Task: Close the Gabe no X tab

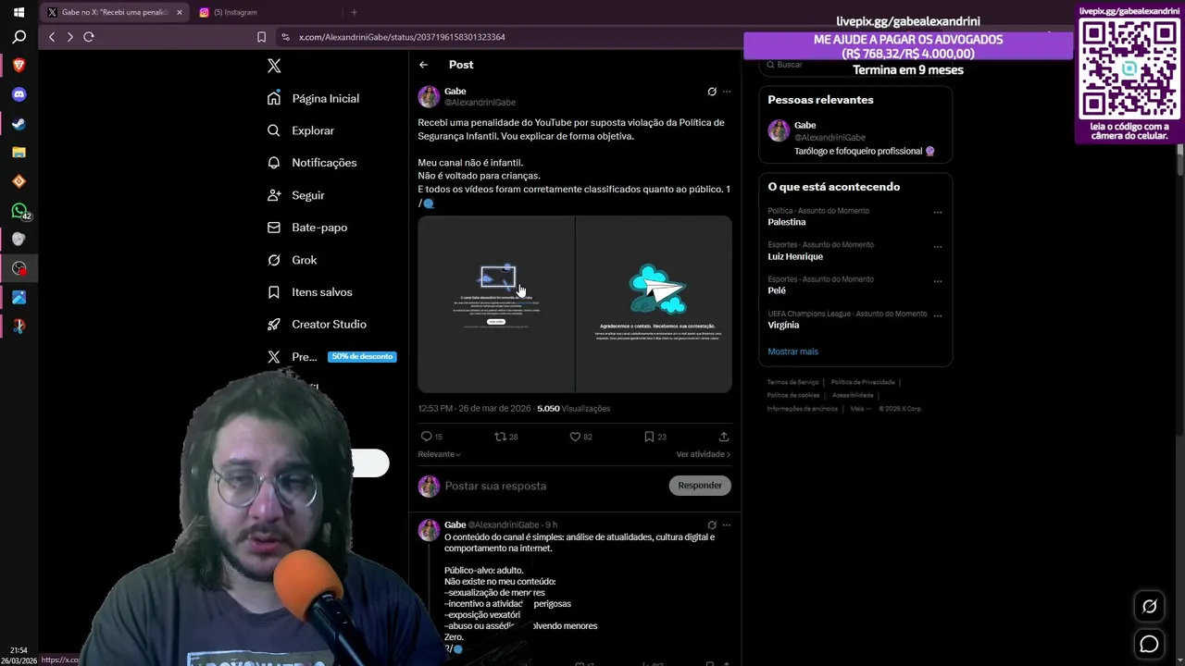Action: (x=179, y=12)
